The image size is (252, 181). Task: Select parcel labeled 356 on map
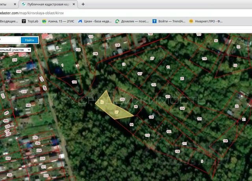38,143
